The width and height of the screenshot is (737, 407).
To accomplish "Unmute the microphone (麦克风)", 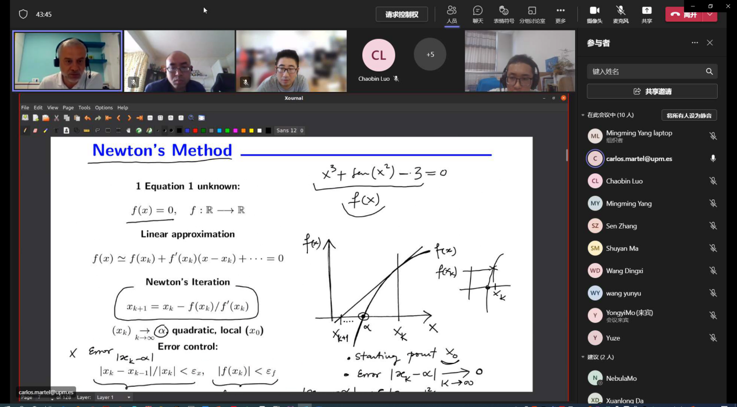I will [620, 14].
